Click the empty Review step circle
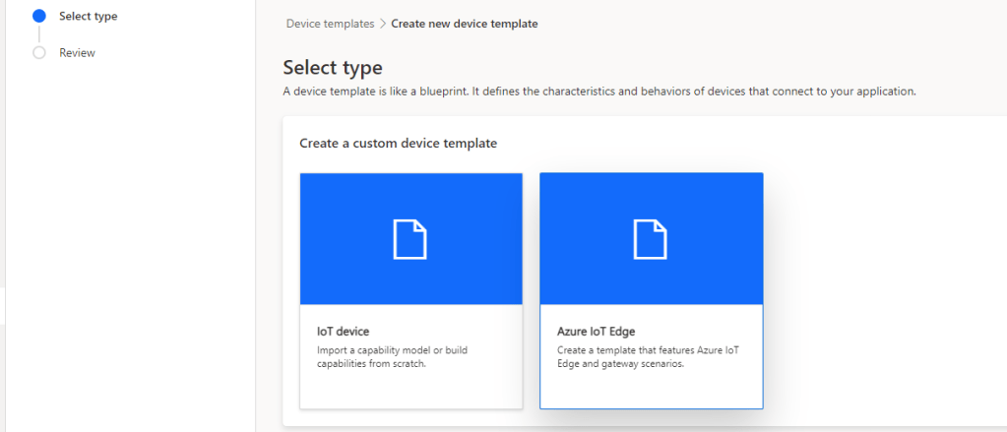 [x=39, y=53]
